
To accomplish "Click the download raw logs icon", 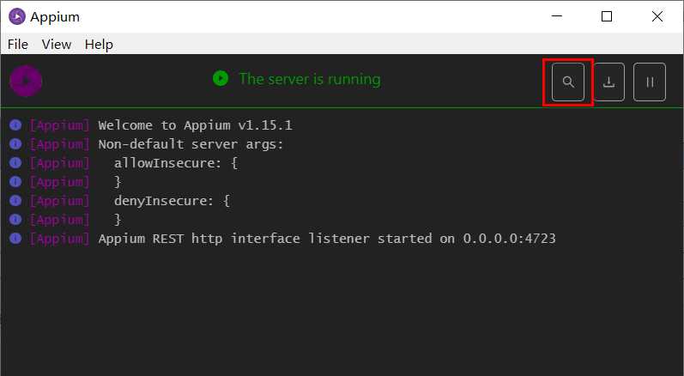I will (x=608, y=82).
